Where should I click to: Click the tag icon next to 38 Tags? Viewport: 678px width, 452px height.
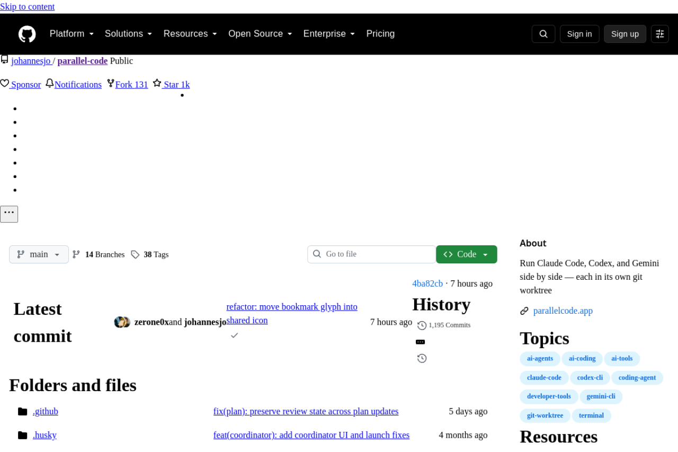(x=135, y=254)
